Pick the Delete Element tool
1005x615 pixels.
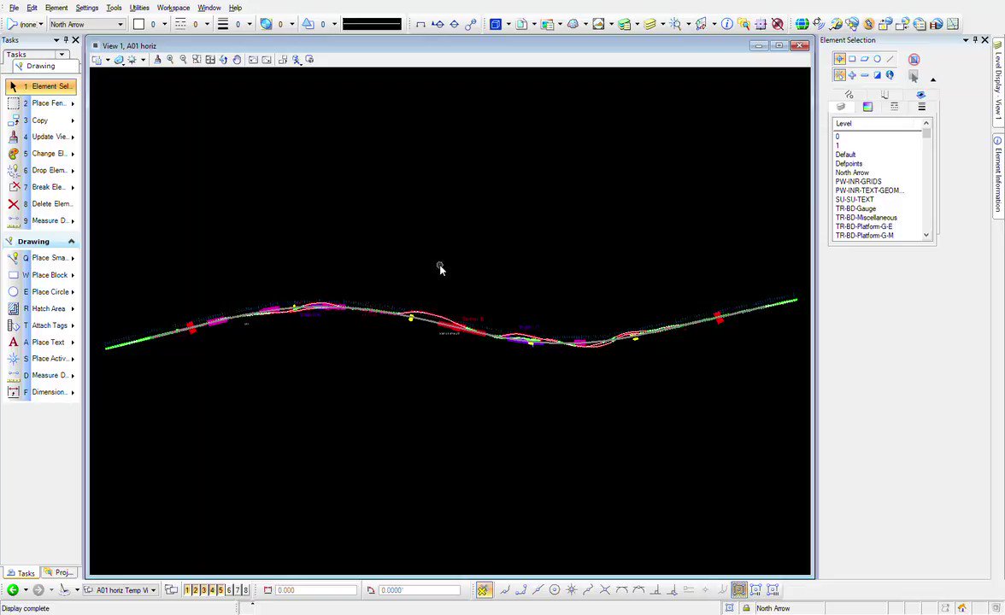pyautogui.click(x=40, y=203)
